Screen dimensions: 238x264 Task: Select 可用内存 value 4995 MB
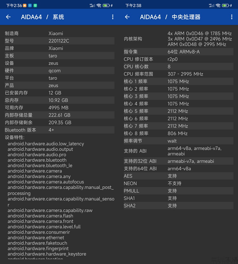[x=58, y=108]
